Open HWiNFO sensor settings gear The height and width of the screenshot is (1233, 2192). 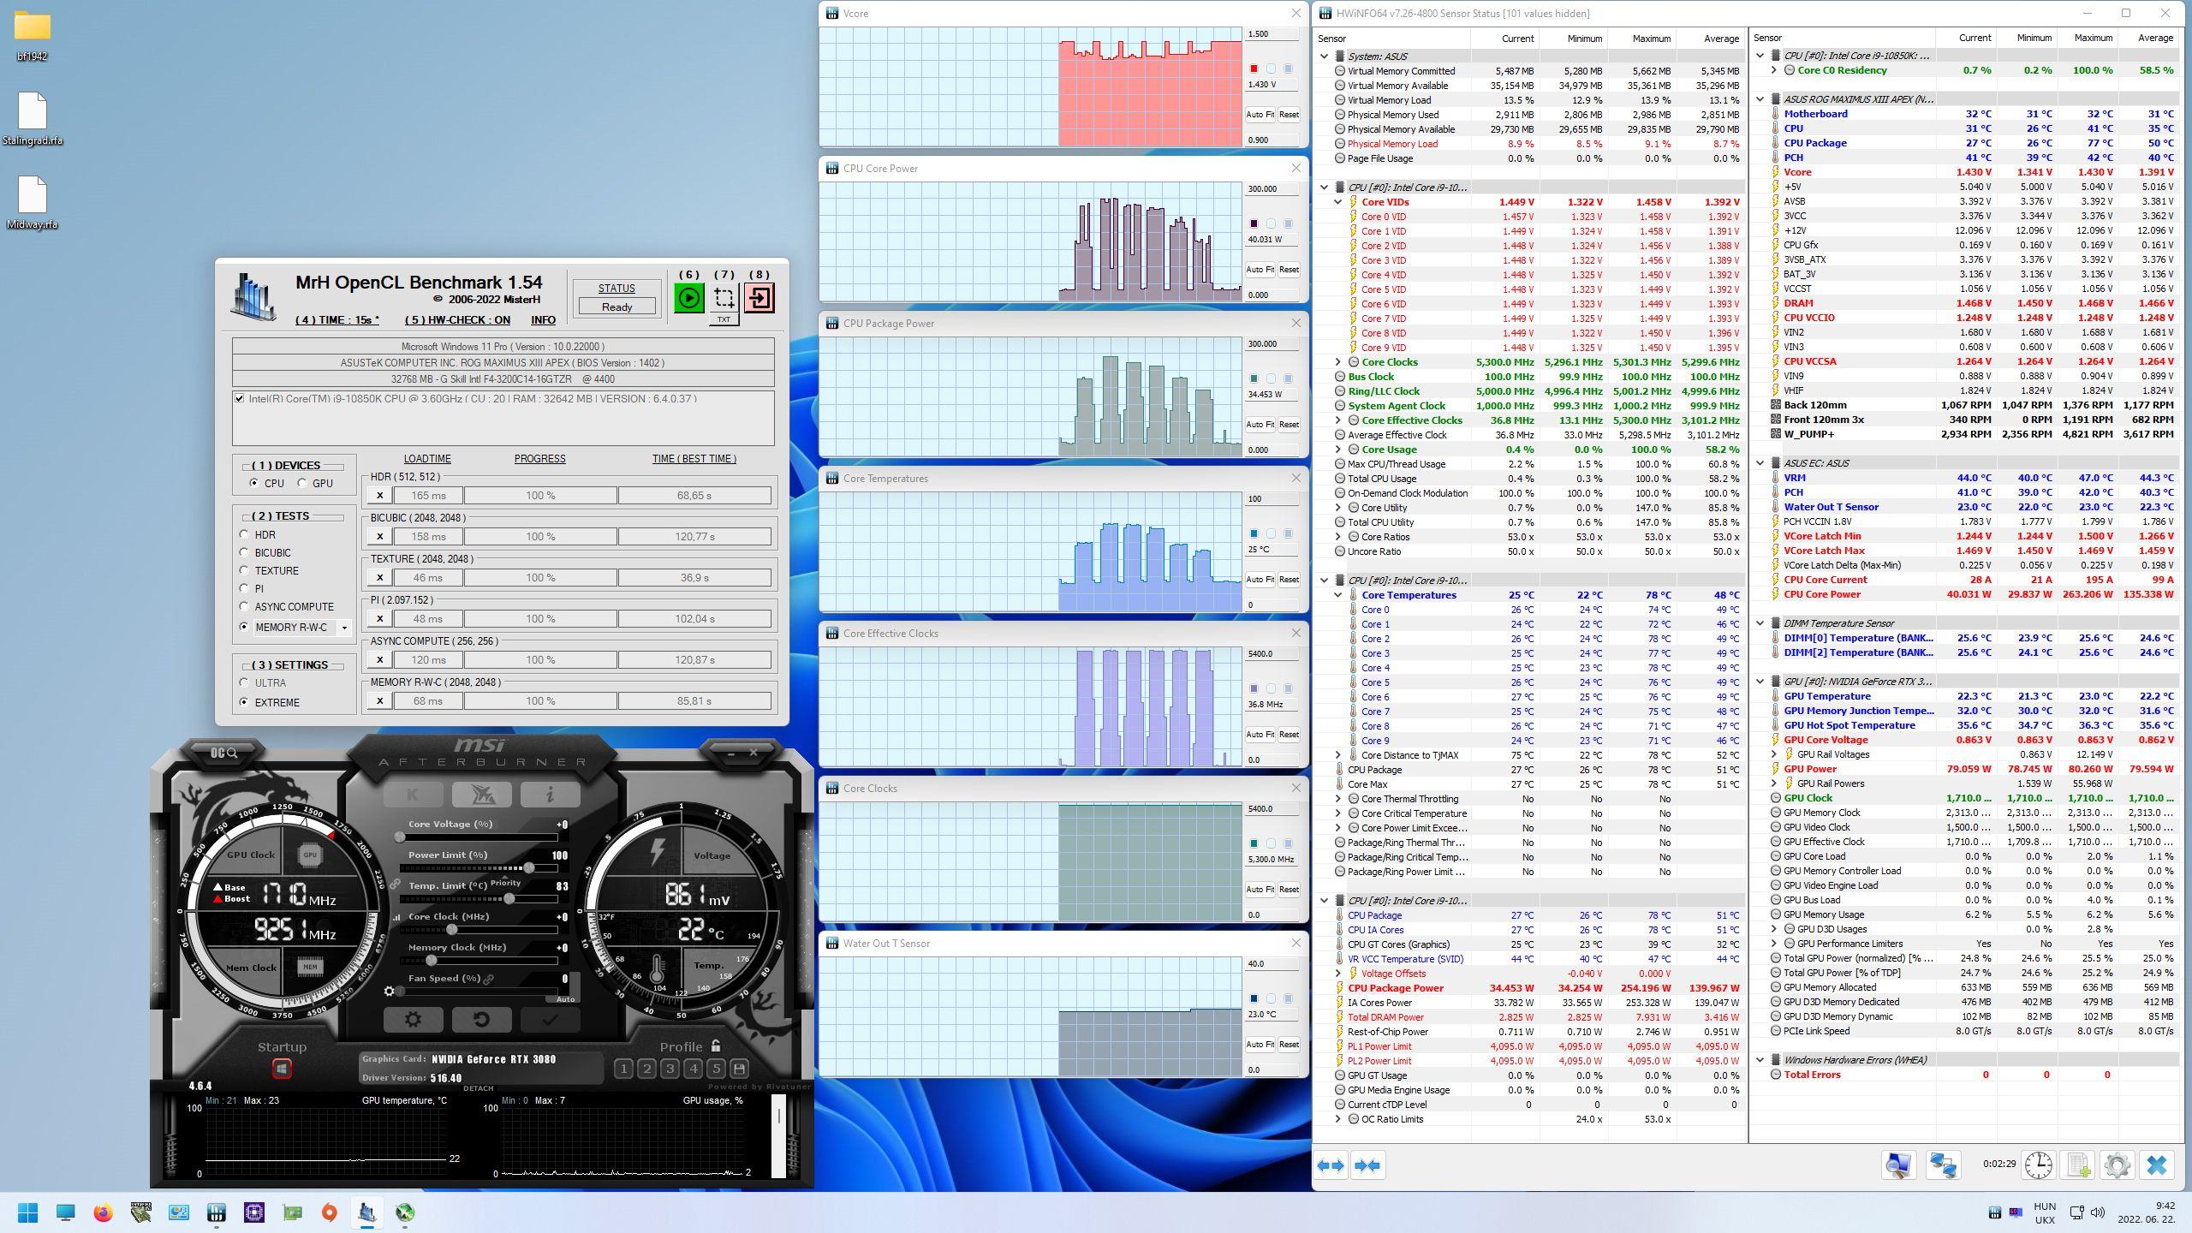[x=2118, y=1165]
